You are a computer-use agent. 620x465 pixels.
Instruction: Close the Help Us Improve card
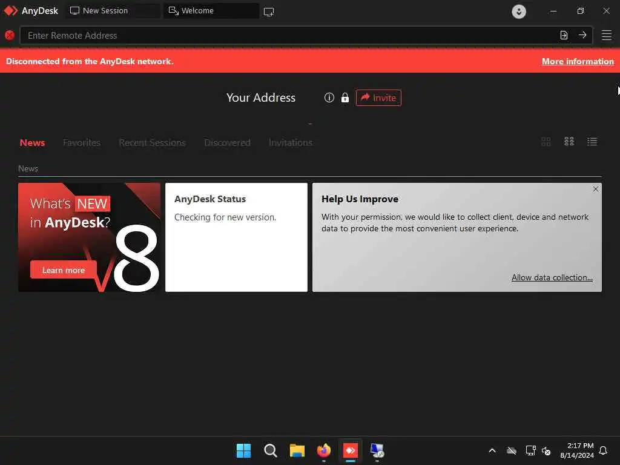tap(596, 189)
